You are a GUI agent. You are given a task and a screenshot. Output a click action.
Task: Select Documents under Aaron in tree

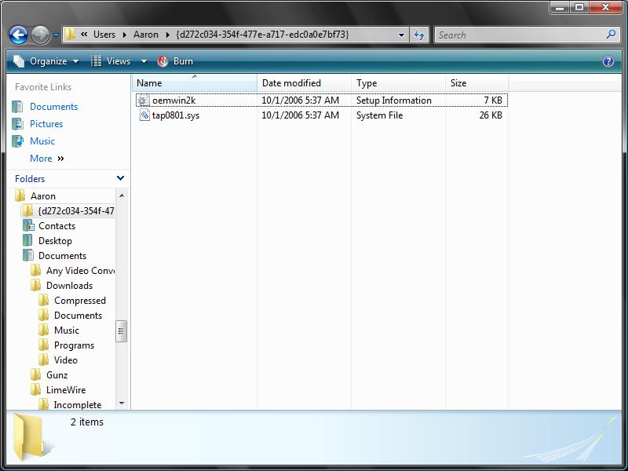tap(62, 256)
